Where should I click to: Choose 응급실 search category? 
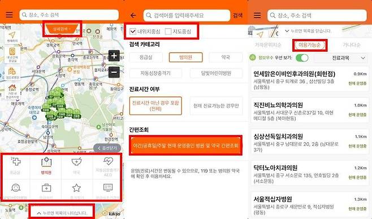pyautogui.click(x=146, y=58)
